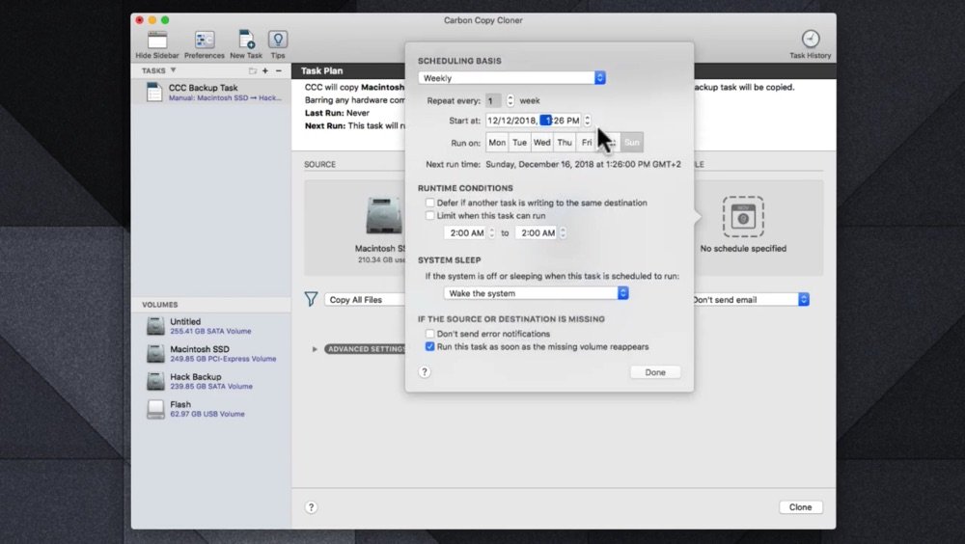The image size is (965, 544).
Task: Open Preferences from the toolbar
Action: pyautogui.click(x=205, y=41)
